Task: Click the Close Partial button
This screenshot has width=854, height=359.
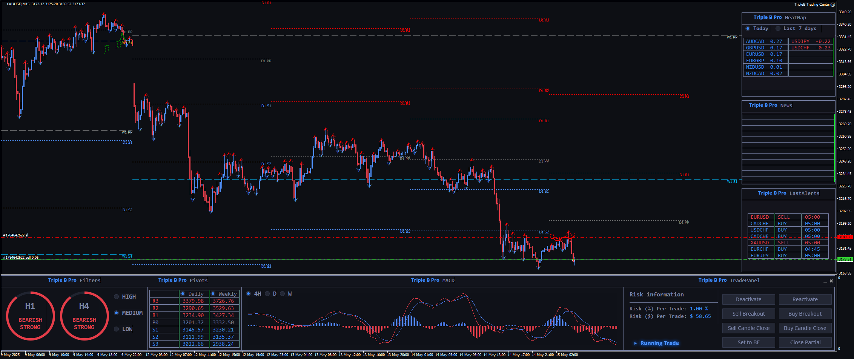Action: click(805, 342)
